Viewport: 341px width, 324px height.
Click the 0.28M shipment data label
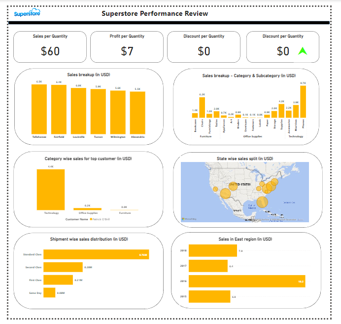tap(88, 267)
